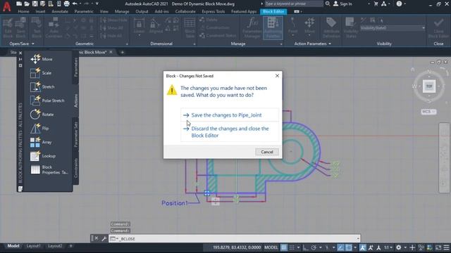451x253 pixels.
Task: Add a new layout with plus button
Action: tap(70, 246)
